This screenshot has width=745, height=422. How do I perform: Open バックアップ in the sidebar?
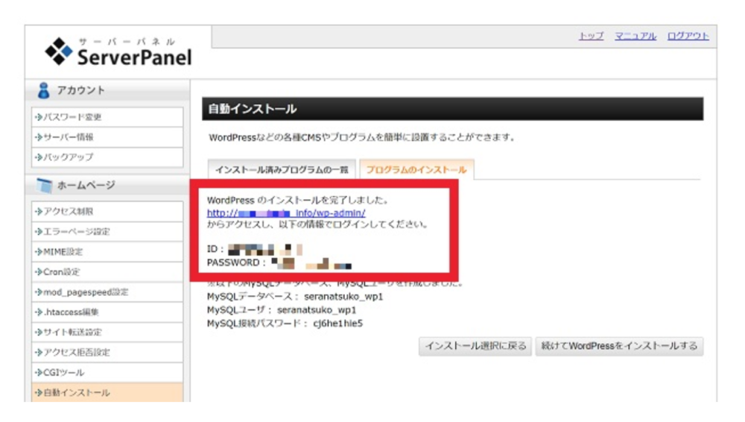[107, 157]
